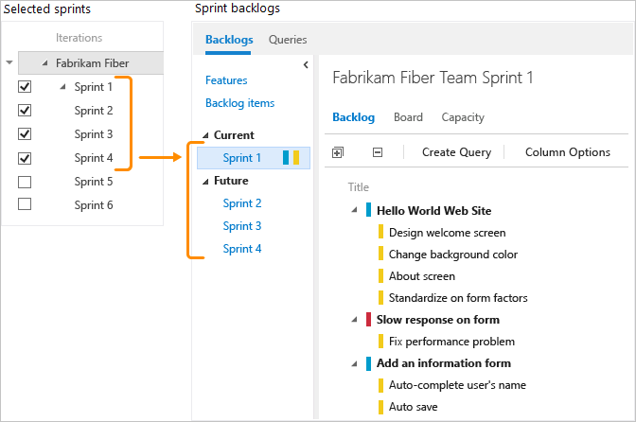Collapse the left navigation pane chevron
Viewport: 636px width, 422px height.
tap(306, 65)
